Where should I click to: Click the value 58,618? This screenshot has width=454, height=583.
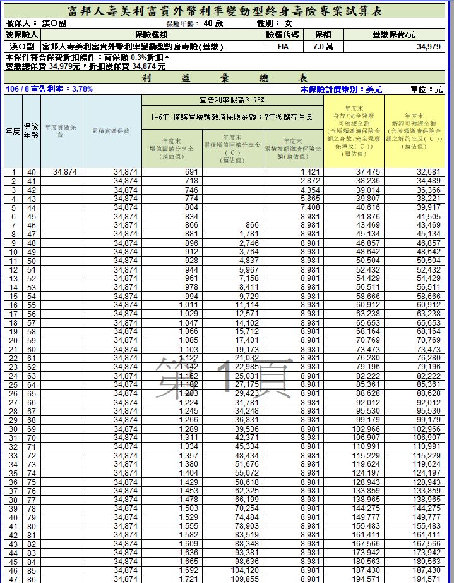click(248, 482)
